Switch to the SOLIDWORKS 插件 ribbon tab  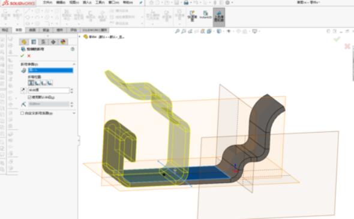point(94,30)
